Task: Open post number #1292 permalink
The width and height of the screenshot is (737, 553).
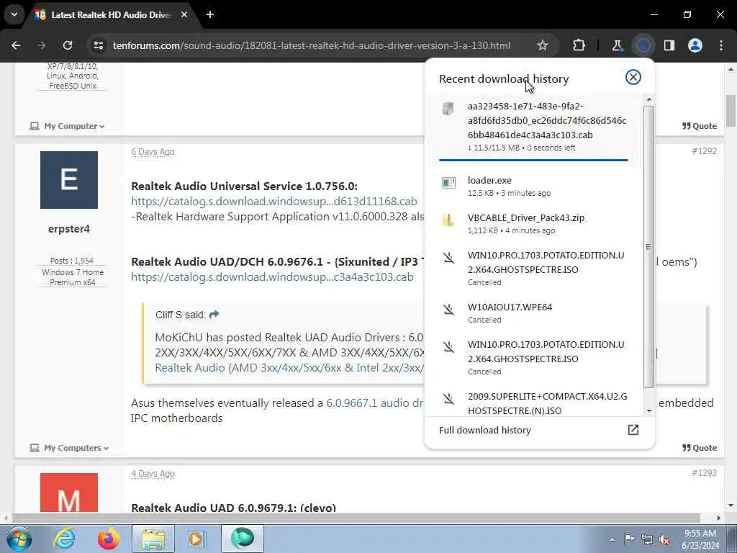Action: tap(704, 151)
